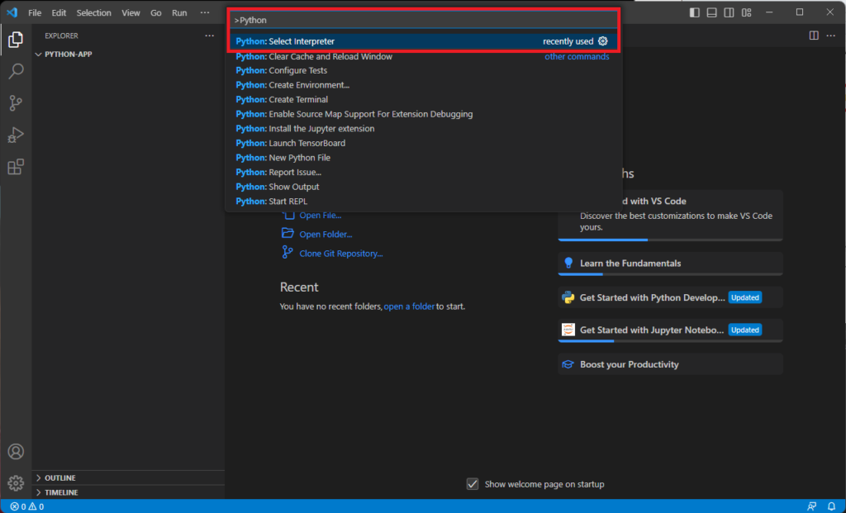Open the Manage gear in activity bar
Screen dimensions: 846x513
click(16, 482)
